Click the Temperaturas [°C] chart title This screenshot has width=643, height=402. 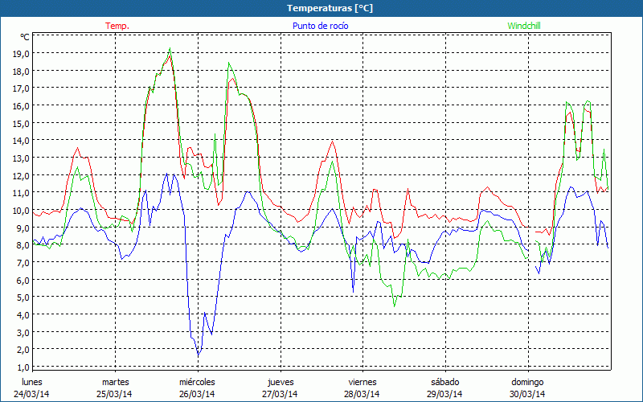[321, 7]
